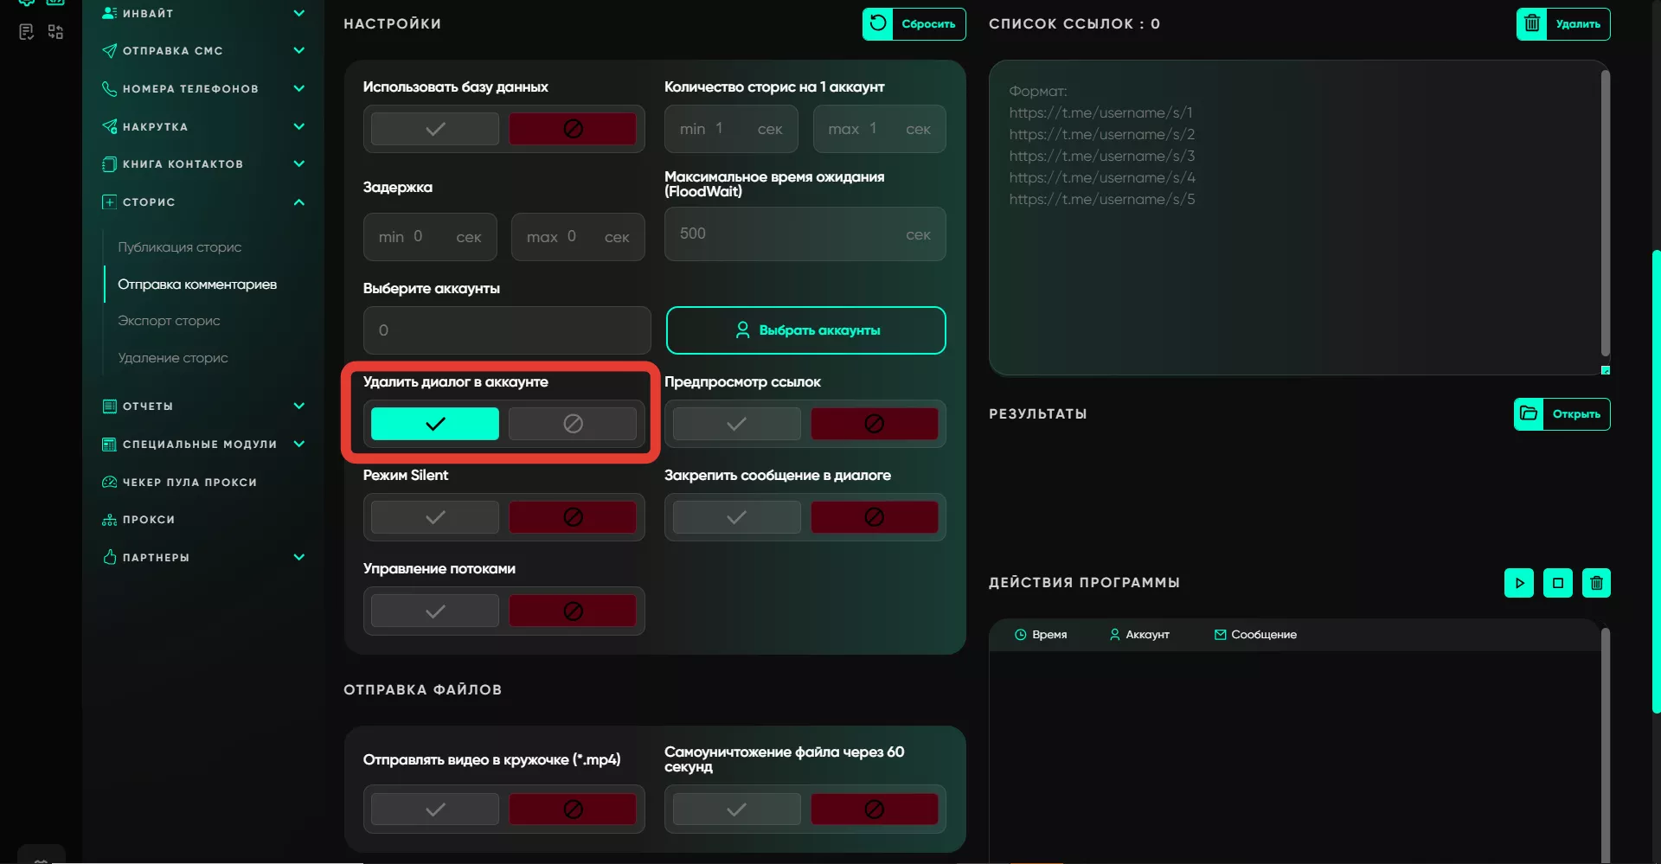
Task: Expand the Отправка СМС chevron
Action: (x=299, y=50)
